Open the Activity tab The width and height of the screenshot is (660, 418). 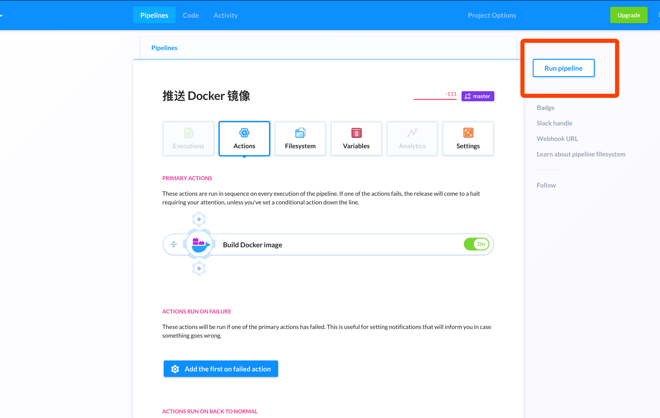(225, 15)
